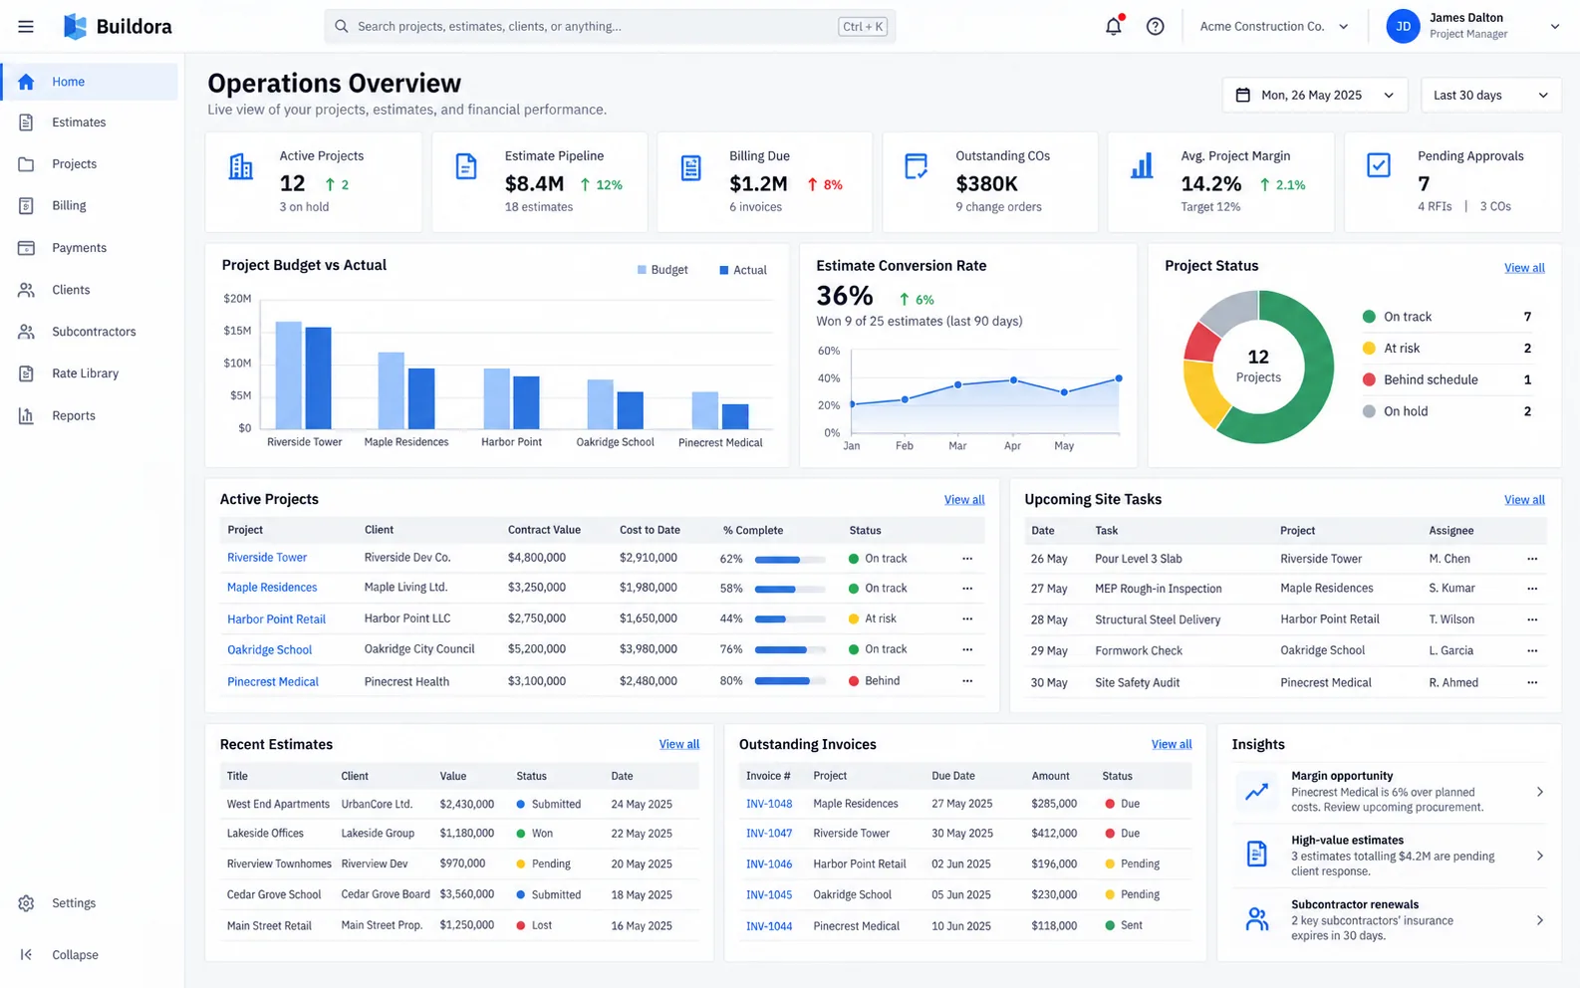Open the Maple Residences project link

tap(272, 588)
